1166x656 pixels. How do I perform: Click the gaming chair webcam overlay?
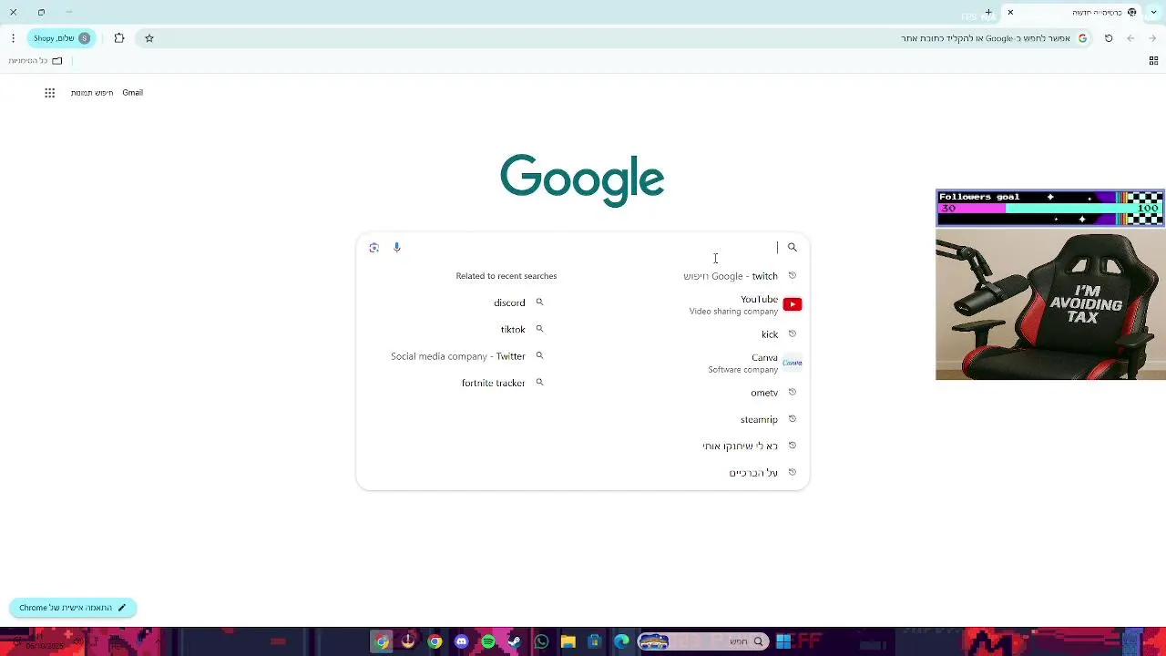pos(1050,304)
